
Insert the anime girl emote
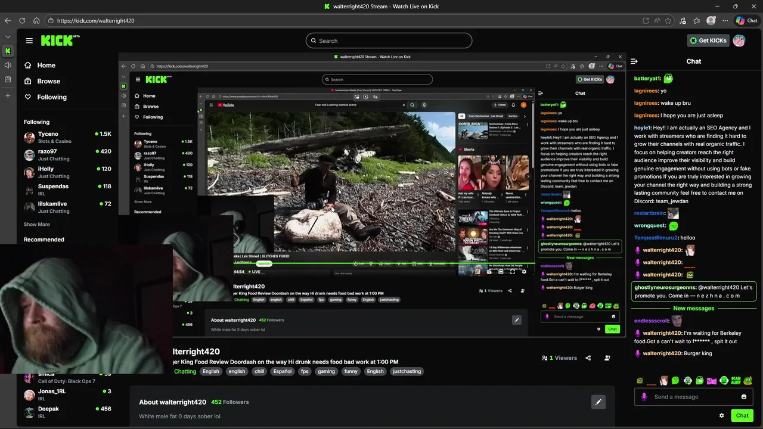click(663, 380)
